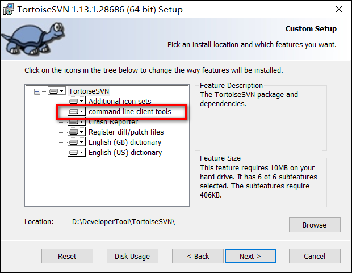Viewport: 352px width, 273px height.
Task: Select English (GB) dictionary feature label
Action: coord(125,142)
